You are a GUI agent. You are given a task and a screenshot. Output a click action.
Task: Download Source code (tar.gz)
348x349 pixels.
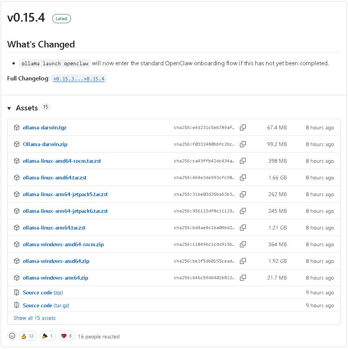pyautogui.click(x=46, y=305)
